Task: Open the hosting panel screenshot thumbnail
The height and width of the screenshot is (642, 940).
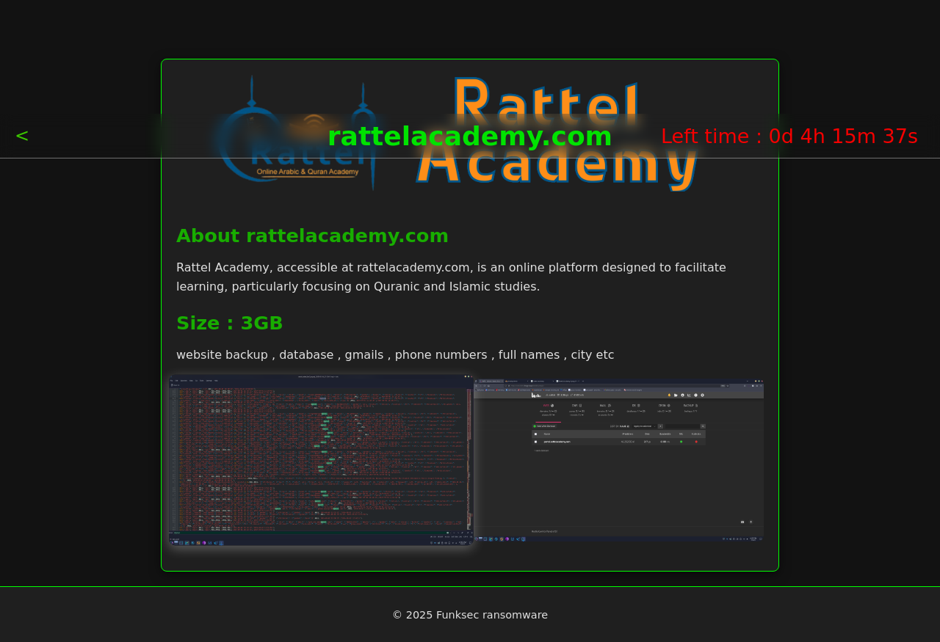Action: [619, 460]
